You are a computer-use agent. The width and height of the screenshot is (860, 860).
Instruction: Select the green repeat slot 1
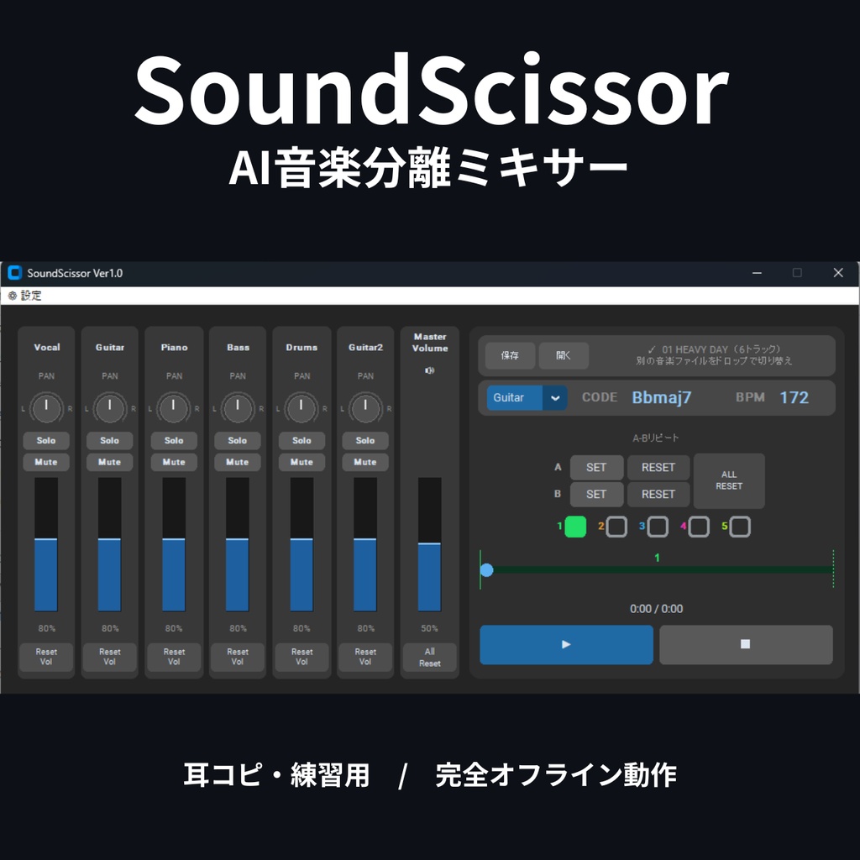(x=575, y=527)
